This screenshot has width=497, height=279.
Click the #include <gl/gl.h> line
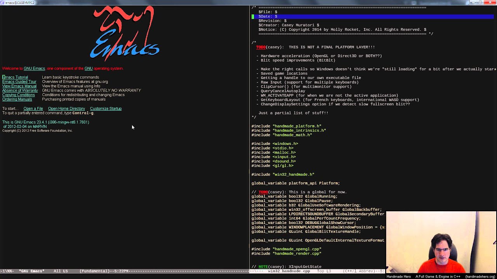(x=273, y=165)
